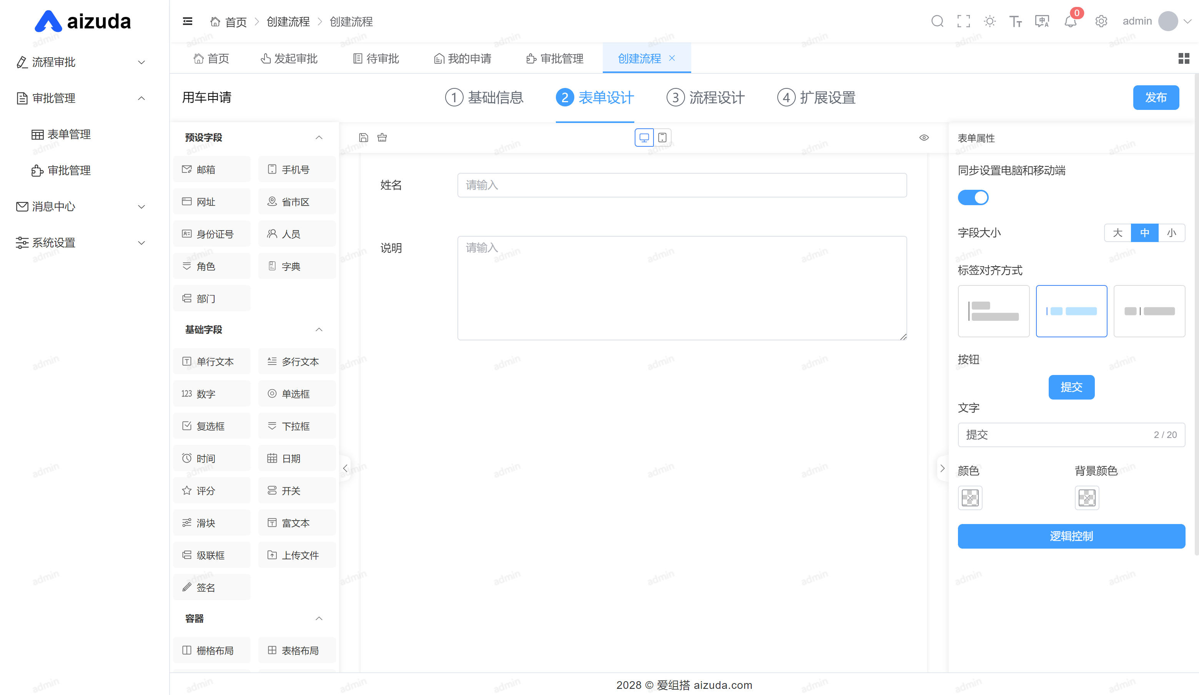Image resolution: width=1199 pixels, height=695 pixels.
Task: Add the 日期 date field
Action: 297,458
